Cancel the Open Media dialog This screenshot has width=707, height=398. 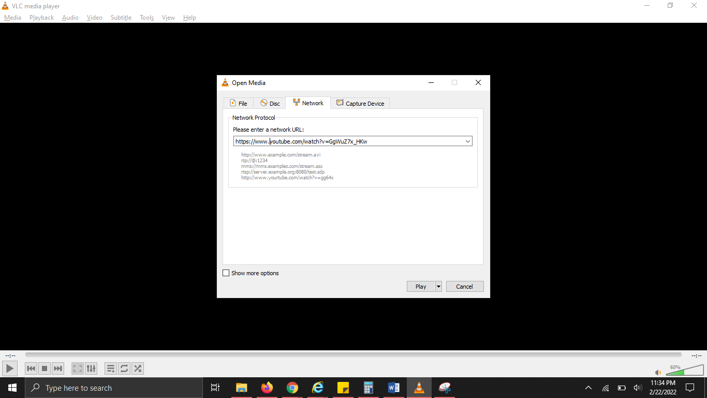pos(465,287)
